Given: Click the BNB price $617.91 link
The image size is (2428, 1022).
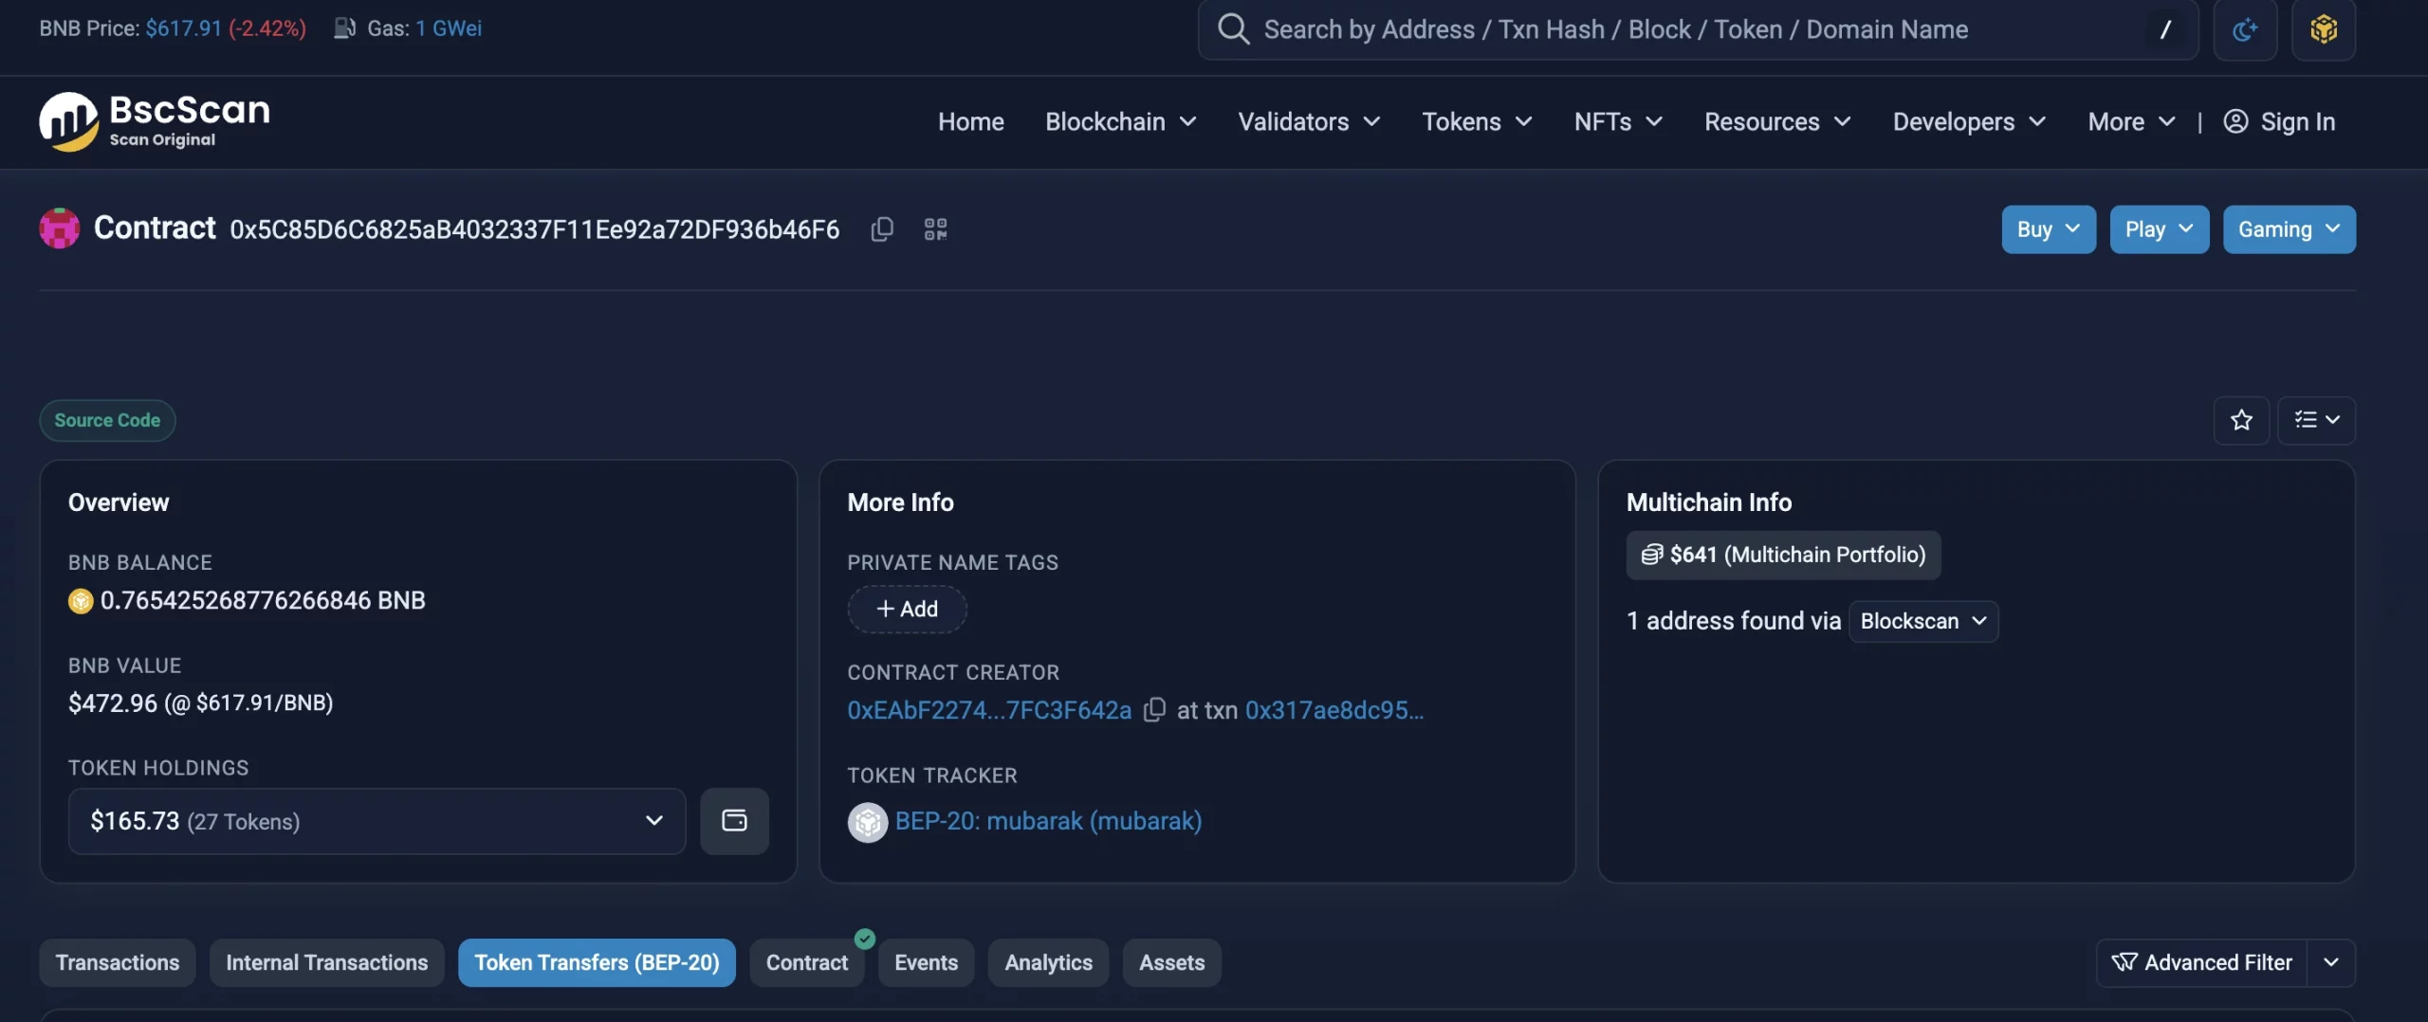Looking at the screenshot, I should tap(183, 28).
